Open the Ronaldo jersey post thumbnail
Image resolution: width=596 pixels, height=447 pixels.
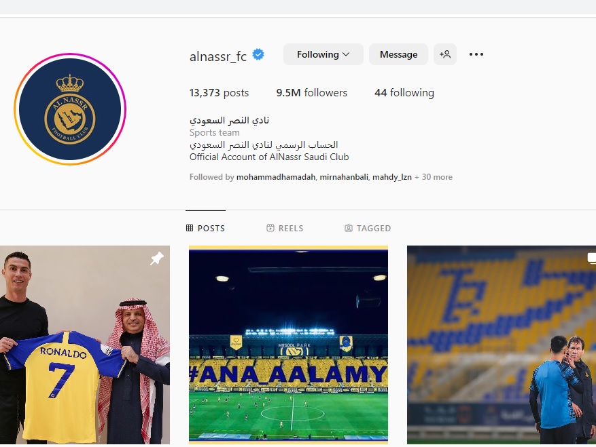(x=85, y=345)
